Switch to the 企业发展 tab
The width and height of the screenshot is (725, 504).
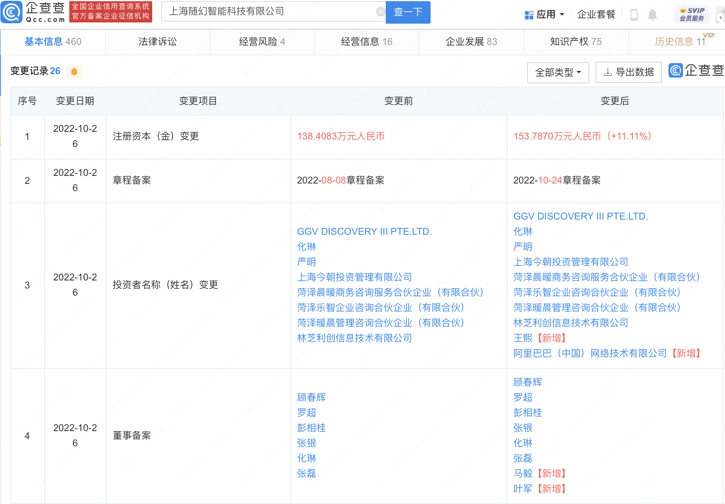point(471,42)
